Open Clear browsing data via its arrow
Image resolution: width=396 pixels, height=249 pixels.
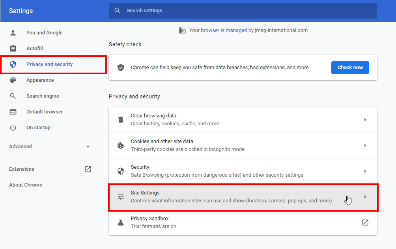365,120
